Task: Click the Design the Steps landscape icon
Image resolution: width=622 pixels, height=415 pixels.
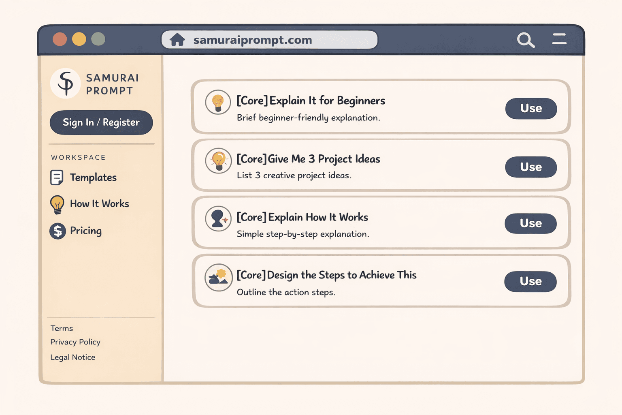Action: click(218, 278)
